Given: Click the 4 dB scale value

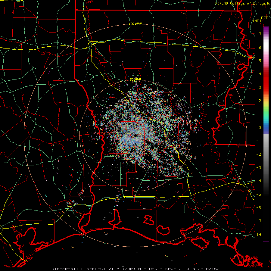Looking at the screenshot, I should 260,74.
